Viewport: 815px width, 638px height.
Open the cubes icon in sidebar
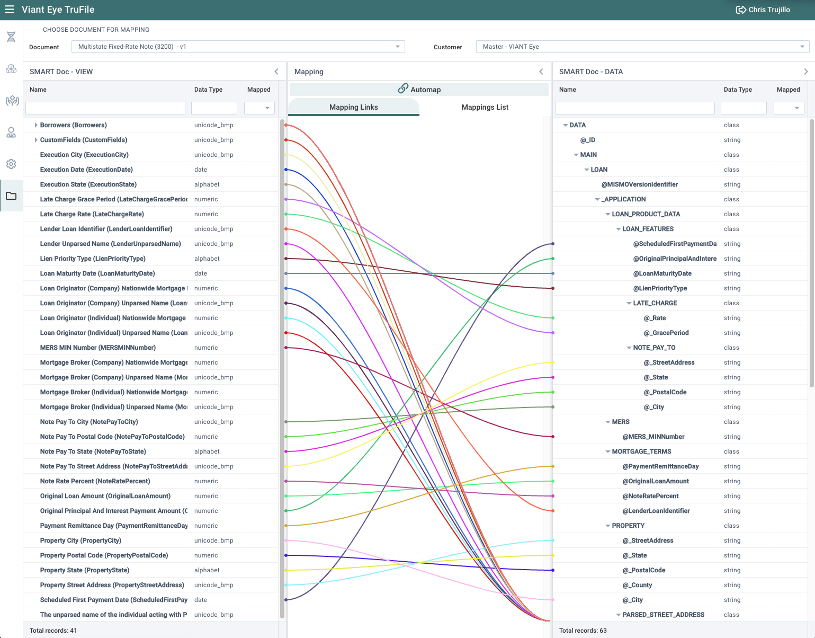point(11,69)
